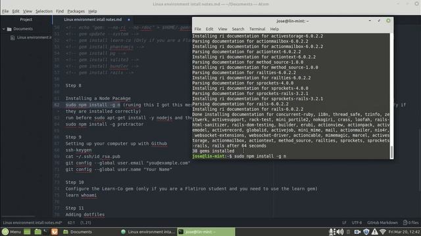Click 'cat ~/.ssh/id_rsa.pub' line in editor
This screenshot has width=421, height=236.
point(93,157)
